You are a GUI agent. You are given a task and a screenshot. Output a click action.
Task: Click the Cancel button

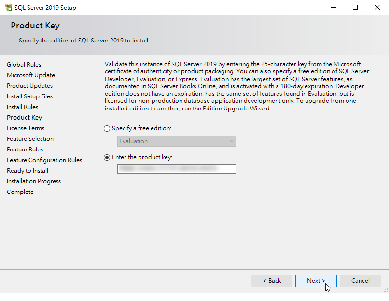(x=360, y=281)
